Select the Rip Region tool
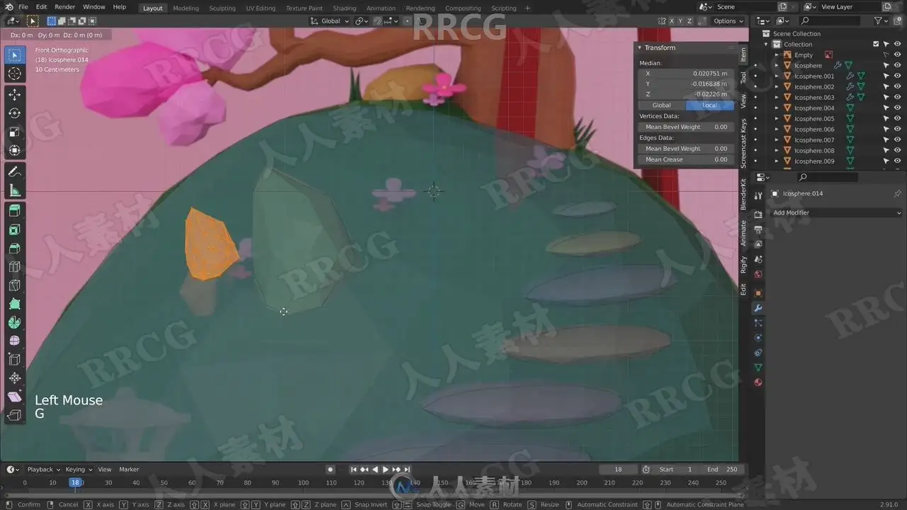The width and height of the screenshot is (907, 510). (x=15, y=415)
